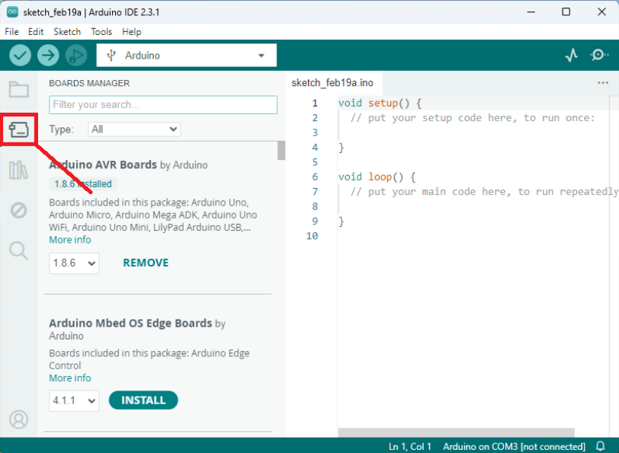Open the Sketch menu
619x453 pixels.
[67, 32]
